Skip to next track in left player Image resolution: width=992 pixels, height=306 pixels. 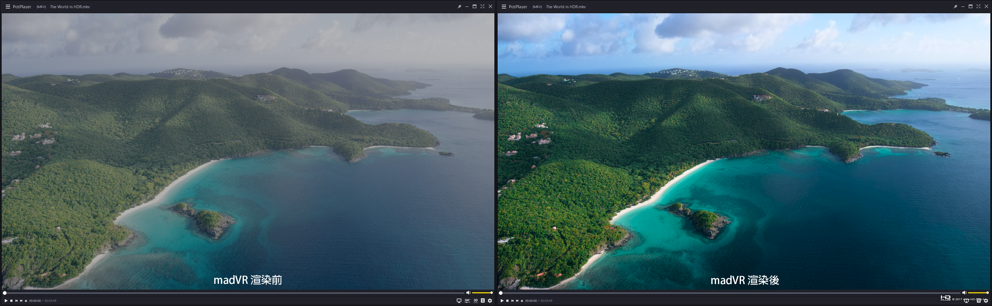(x=21, y=301)
